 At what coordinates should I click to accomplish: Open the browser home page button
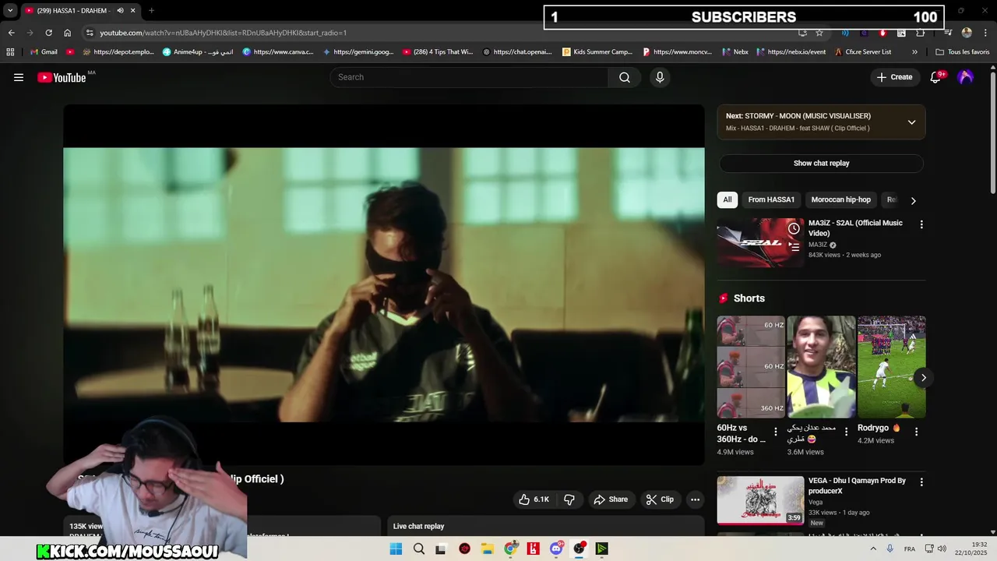(67, 33)
